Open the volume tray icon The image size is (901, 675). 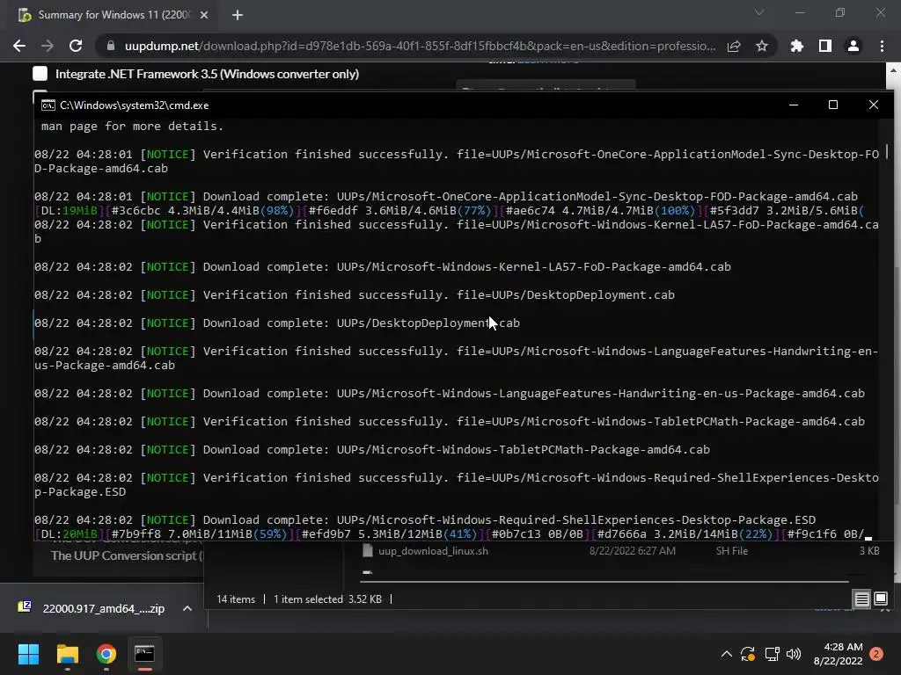click(794, 654)
